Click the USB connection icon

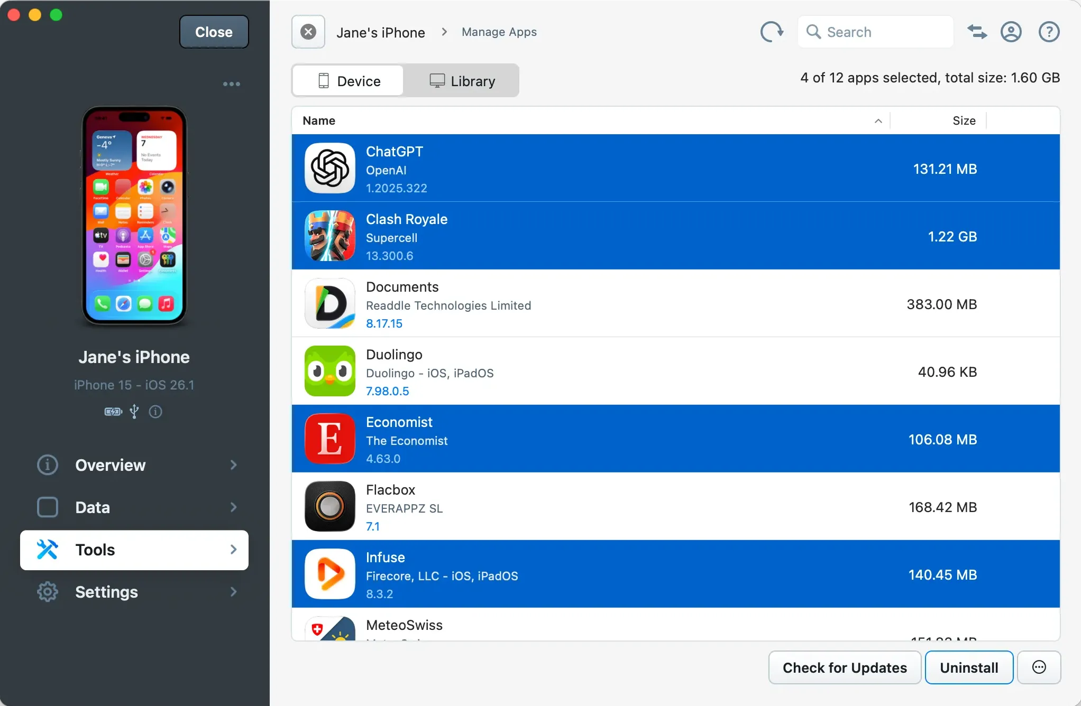click(134, 412)
